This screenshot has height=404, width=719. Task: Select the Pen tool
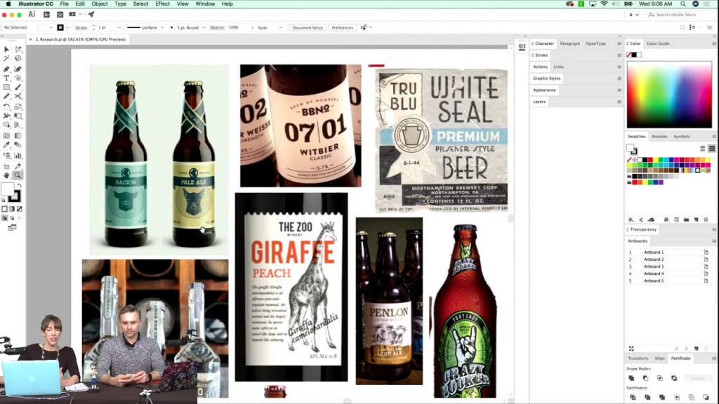[6, 69]
